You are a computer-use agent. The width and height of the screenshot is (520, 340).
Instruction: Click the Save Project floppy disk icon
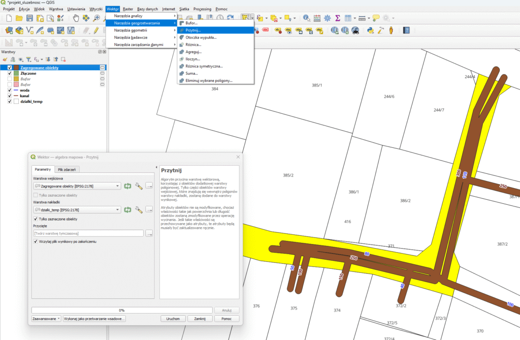click(x=29, y=18)
